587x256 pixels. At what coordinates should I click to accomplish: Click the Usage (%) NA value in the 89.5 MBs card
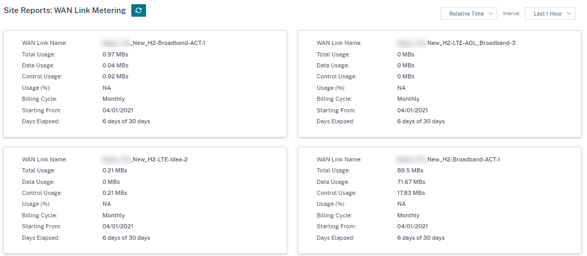401,204
